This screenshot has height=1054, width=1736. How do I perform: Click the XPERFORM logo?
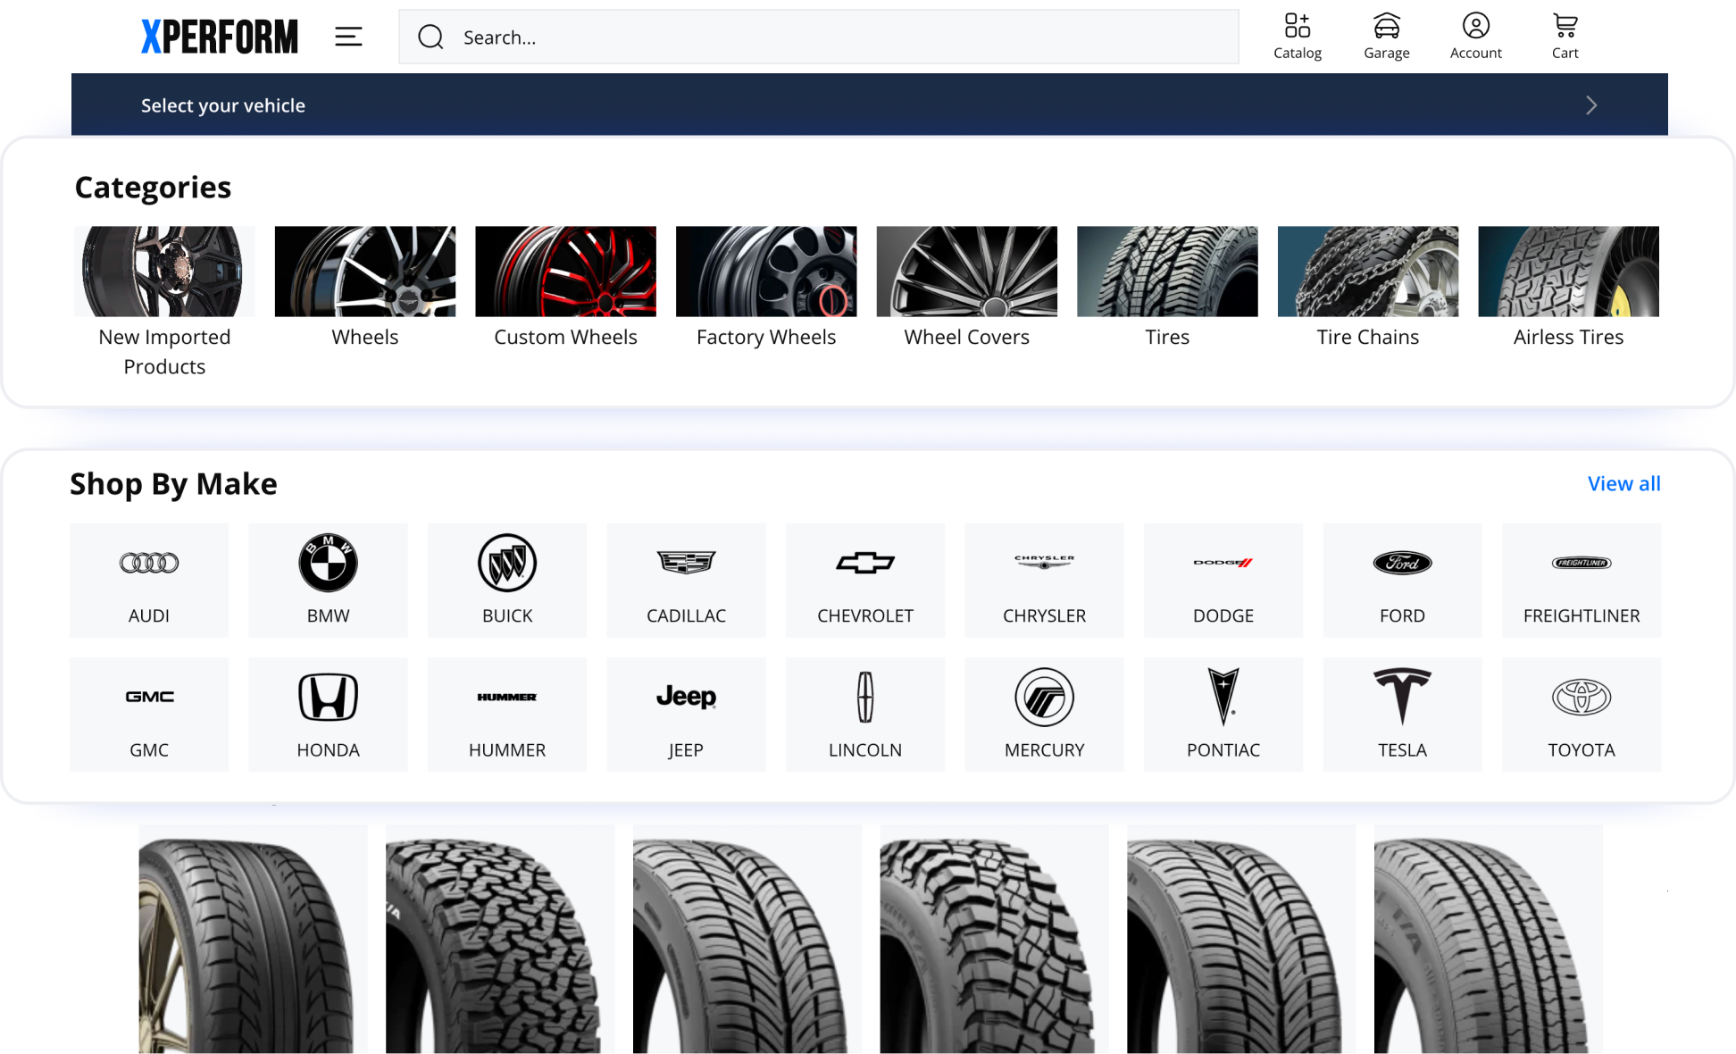point(220,37)
